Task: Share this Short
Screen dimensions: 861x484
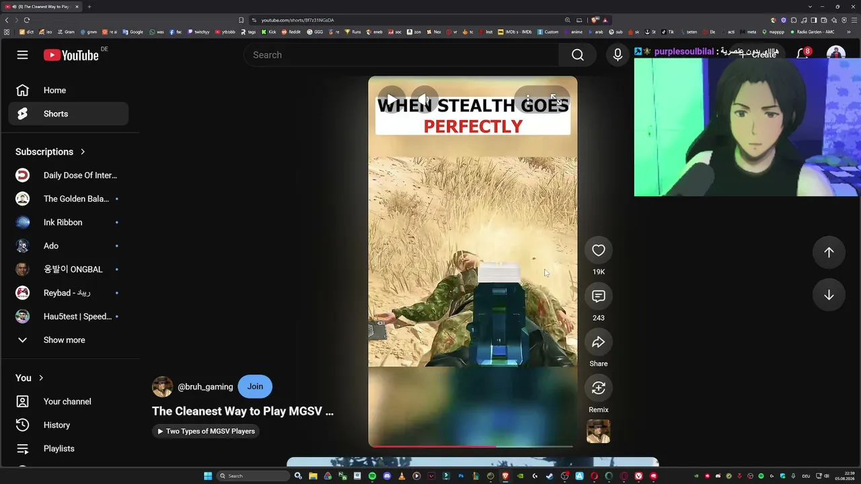Action: (598, 342)
